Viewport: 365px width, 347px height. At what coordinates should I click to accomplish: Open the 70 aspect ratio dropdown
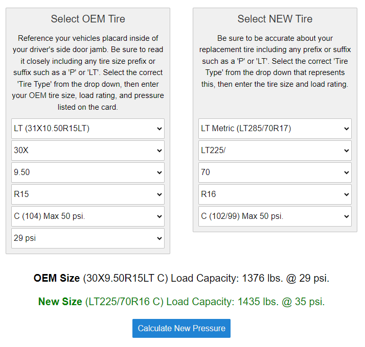pos(275,172)
